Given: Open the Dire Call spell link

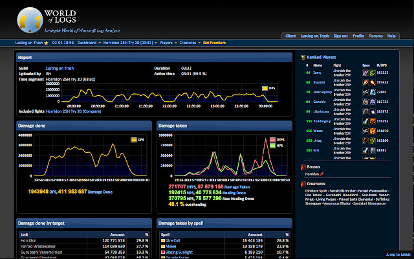Looking at the screenshot, I should point(173,240).
